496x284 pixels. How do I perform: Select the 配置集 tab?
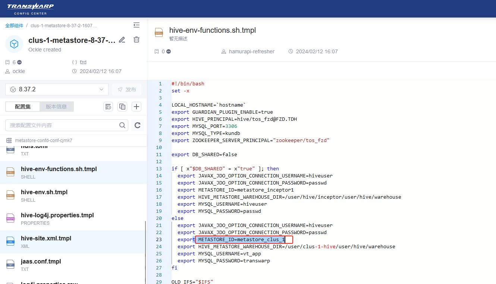tap(22, 107)
